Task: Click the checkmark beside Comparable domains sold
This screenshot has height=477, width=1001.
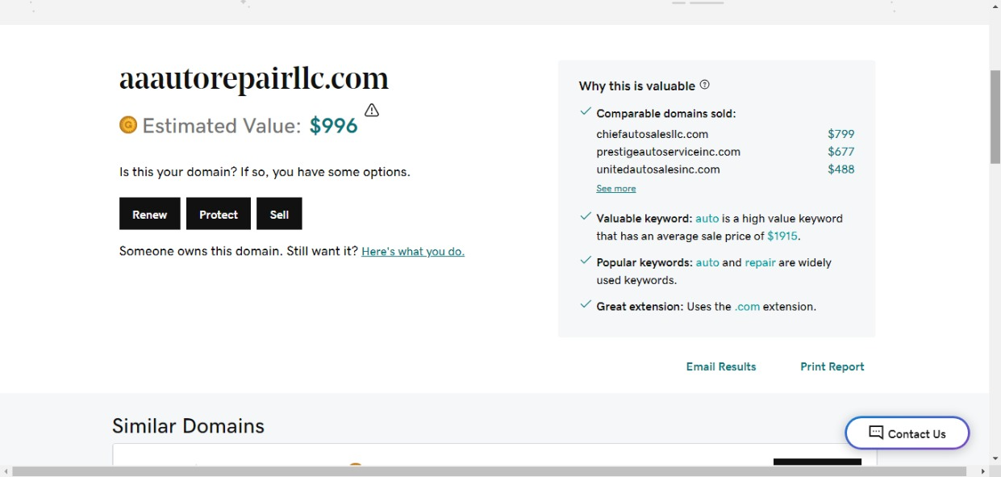Action: tap(586, 112)
